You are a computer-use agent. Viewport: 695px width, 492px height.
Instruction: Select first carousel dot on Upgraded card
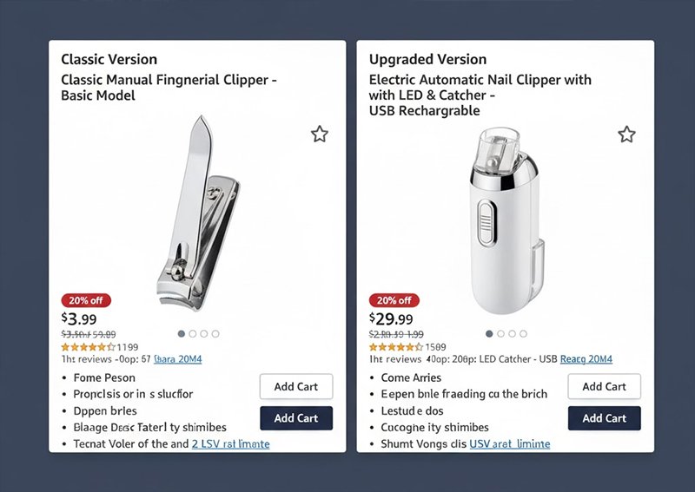coord(489,333)
